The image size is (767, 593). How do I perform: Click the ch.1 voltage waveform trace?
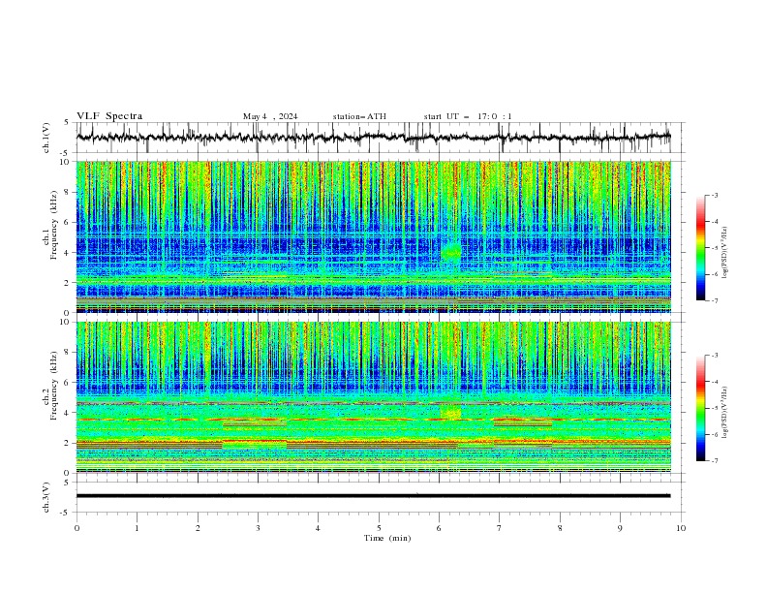point(373,138)
